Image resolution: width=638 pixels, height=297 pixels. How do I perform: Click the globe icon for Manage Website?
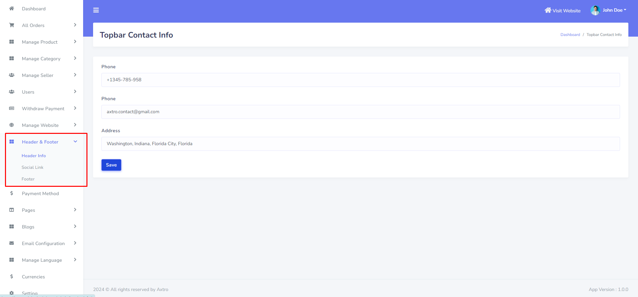tap(12, 125)
